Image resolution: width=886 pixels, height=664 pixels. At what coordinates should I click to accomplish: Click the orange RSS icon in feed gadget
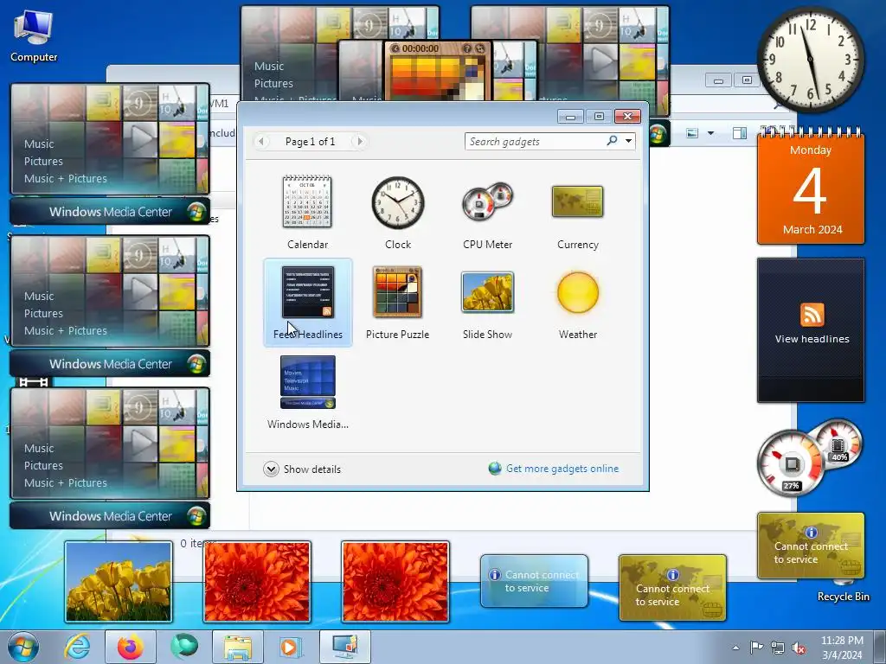812,315
